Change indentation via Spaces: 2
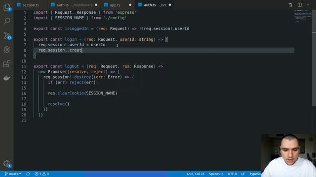This screenshot has width=316, height=177. (216, 174)
